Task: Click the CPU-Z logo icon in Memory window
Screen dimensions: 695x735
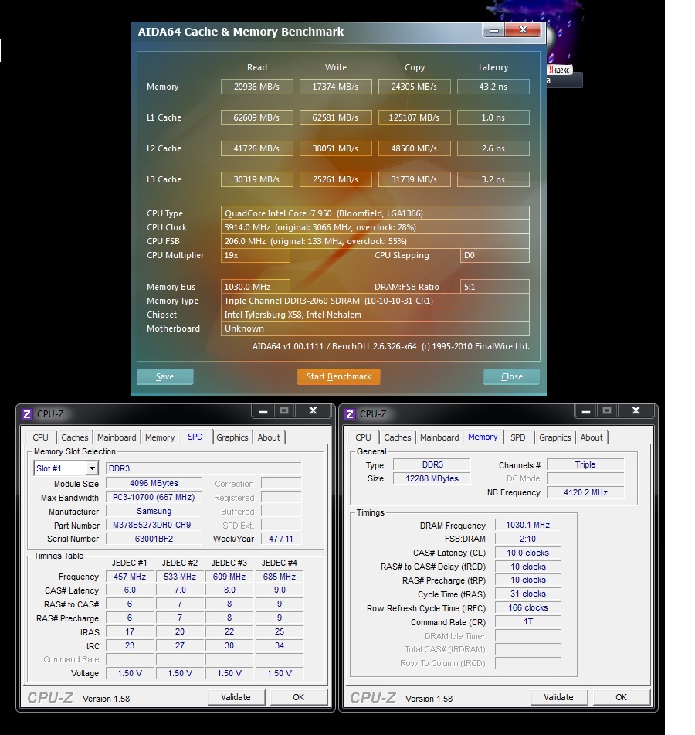Action: coord(350,414)
